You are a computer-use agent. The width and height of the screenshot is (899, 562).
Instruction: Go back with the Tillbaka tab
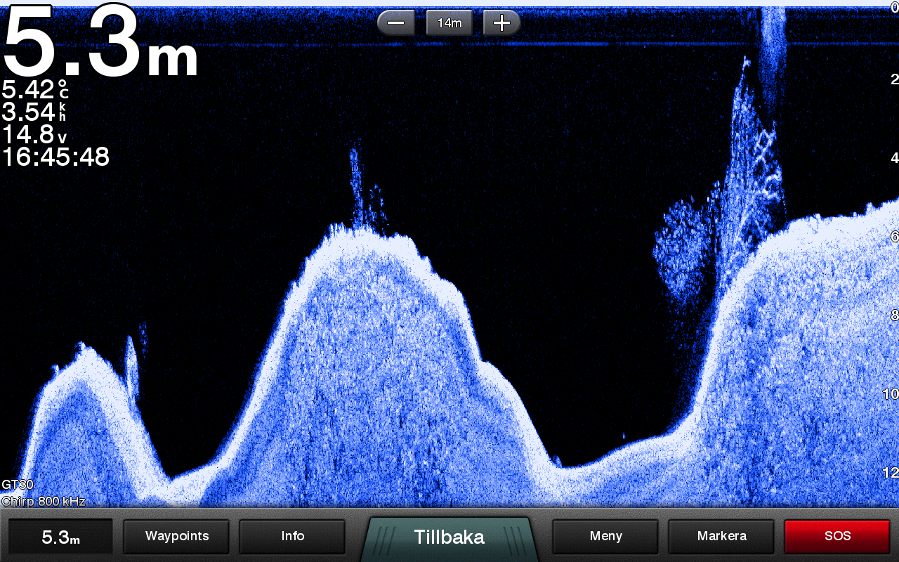(x=449, y=537)
